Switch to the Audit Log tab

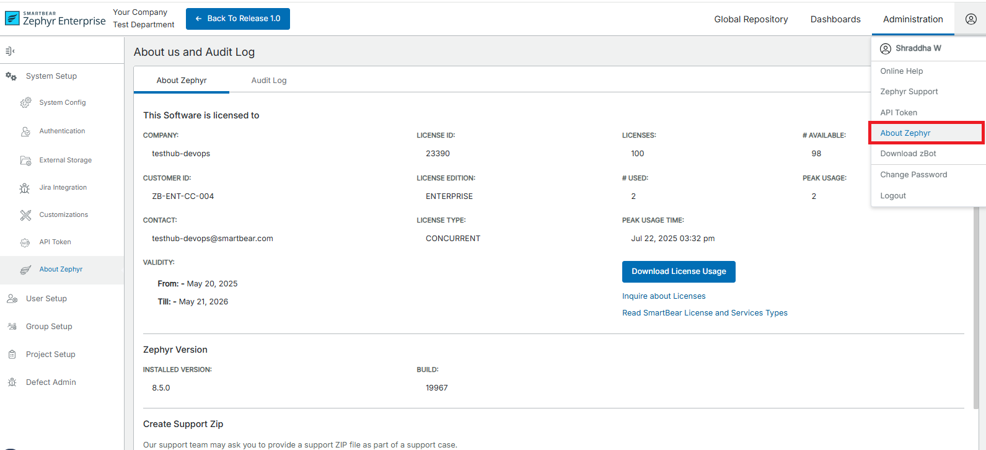268,81
